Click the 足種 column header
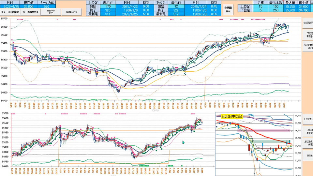This screenshot has width=313, height=176. pos(260,3)
